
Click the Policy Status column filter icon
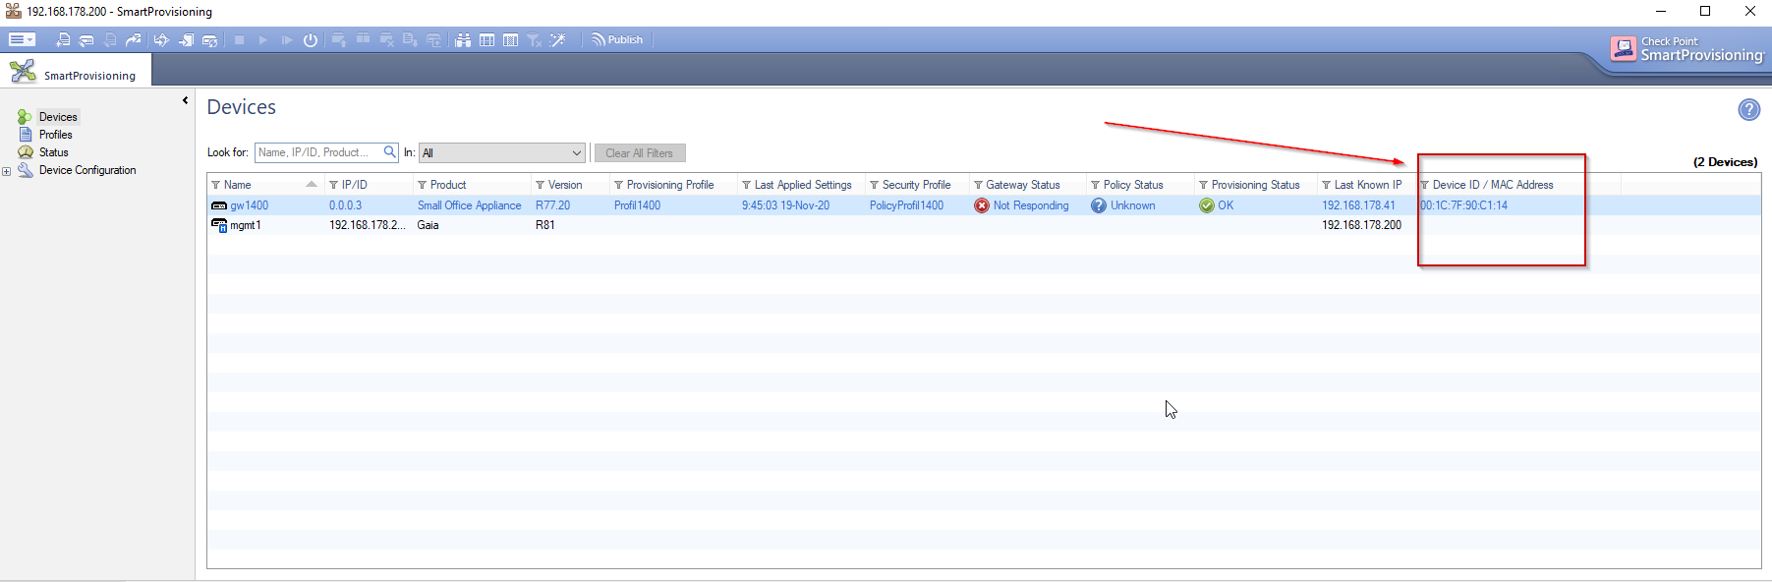click(x=1095, y=185)
